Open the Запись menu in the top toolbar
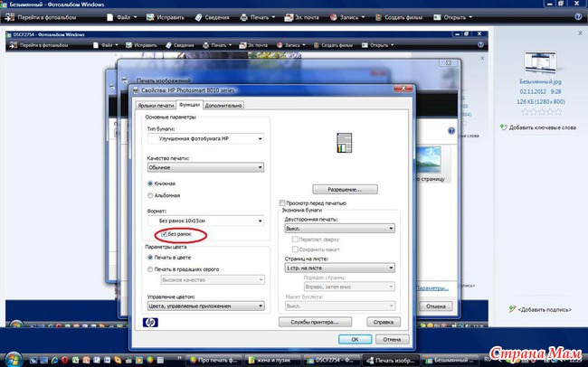The image size is (588, 367). point(347,17)
